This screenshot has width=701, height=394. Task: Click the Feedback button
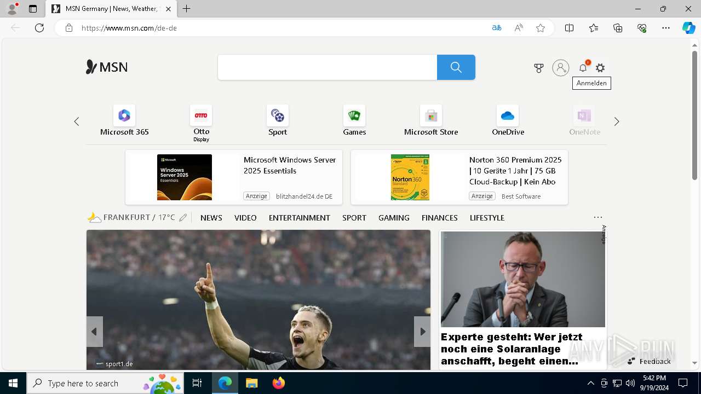point(649,361)
